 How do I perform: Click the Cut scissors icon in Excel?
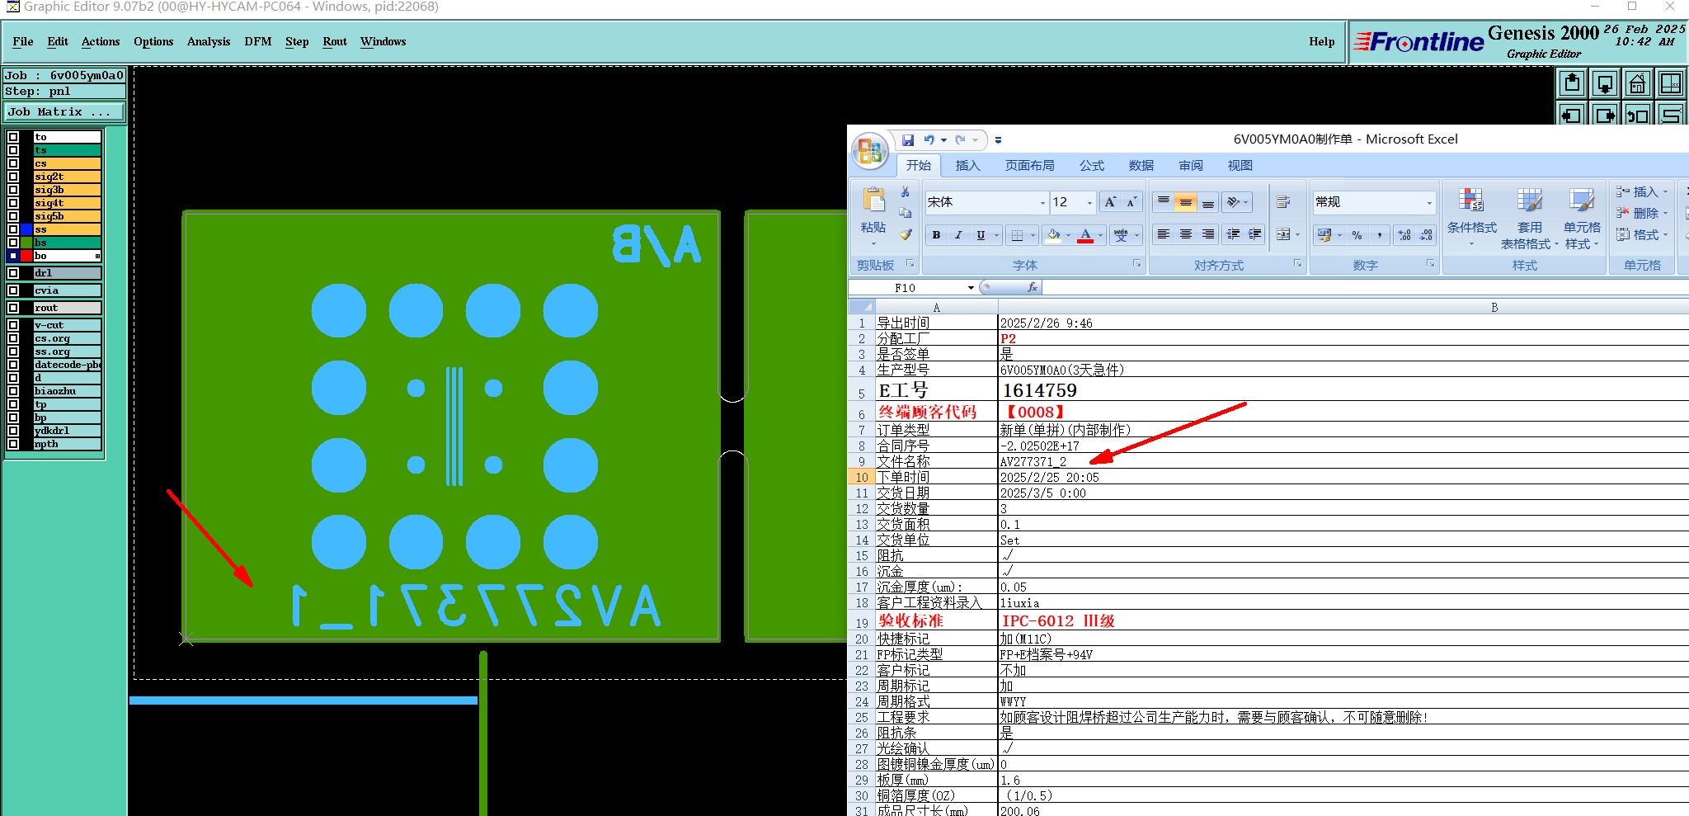906,192
